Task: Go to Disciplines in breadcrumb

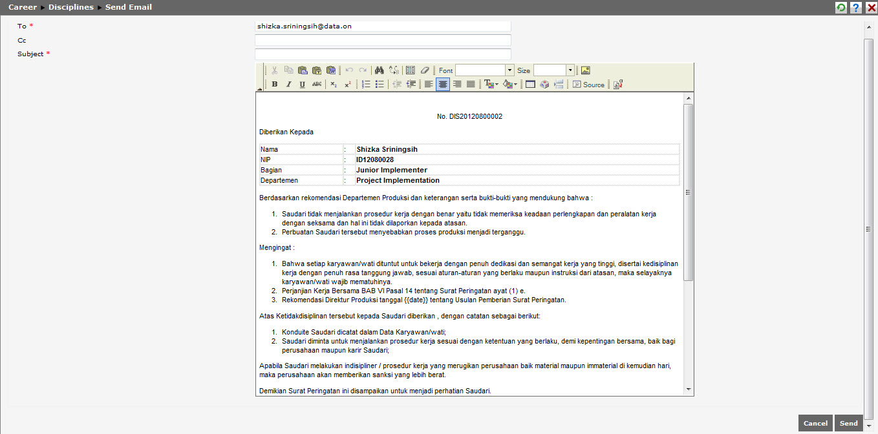Action: pos(71,7)
